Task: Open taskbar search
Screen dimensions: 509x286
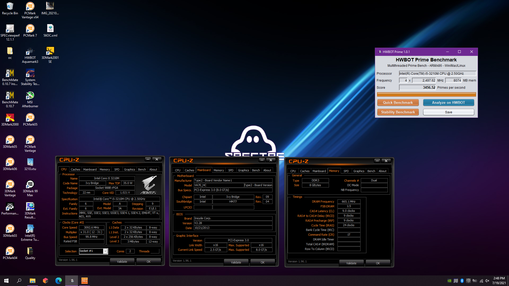Action: coord(19,281)
